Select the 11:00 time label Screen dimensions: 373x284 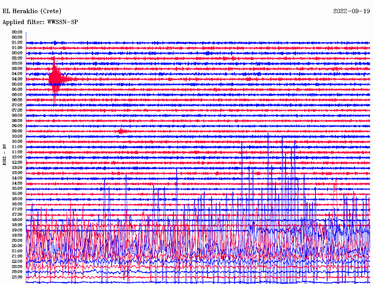point(17,147)
